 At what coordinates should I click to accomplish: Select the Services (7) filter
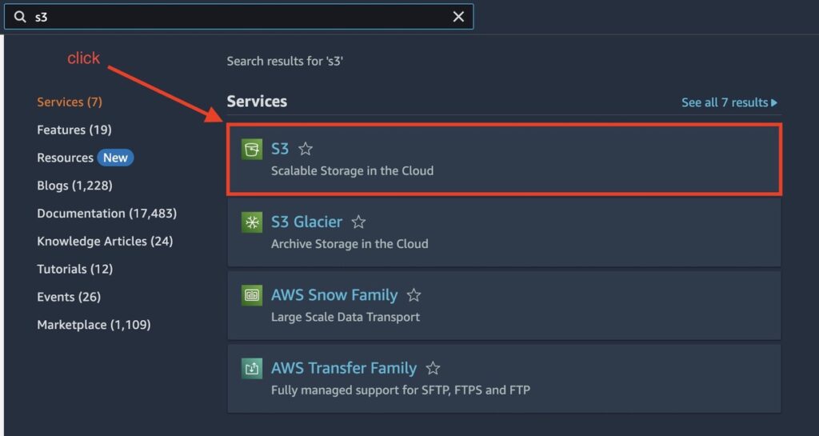click(70, 102)
